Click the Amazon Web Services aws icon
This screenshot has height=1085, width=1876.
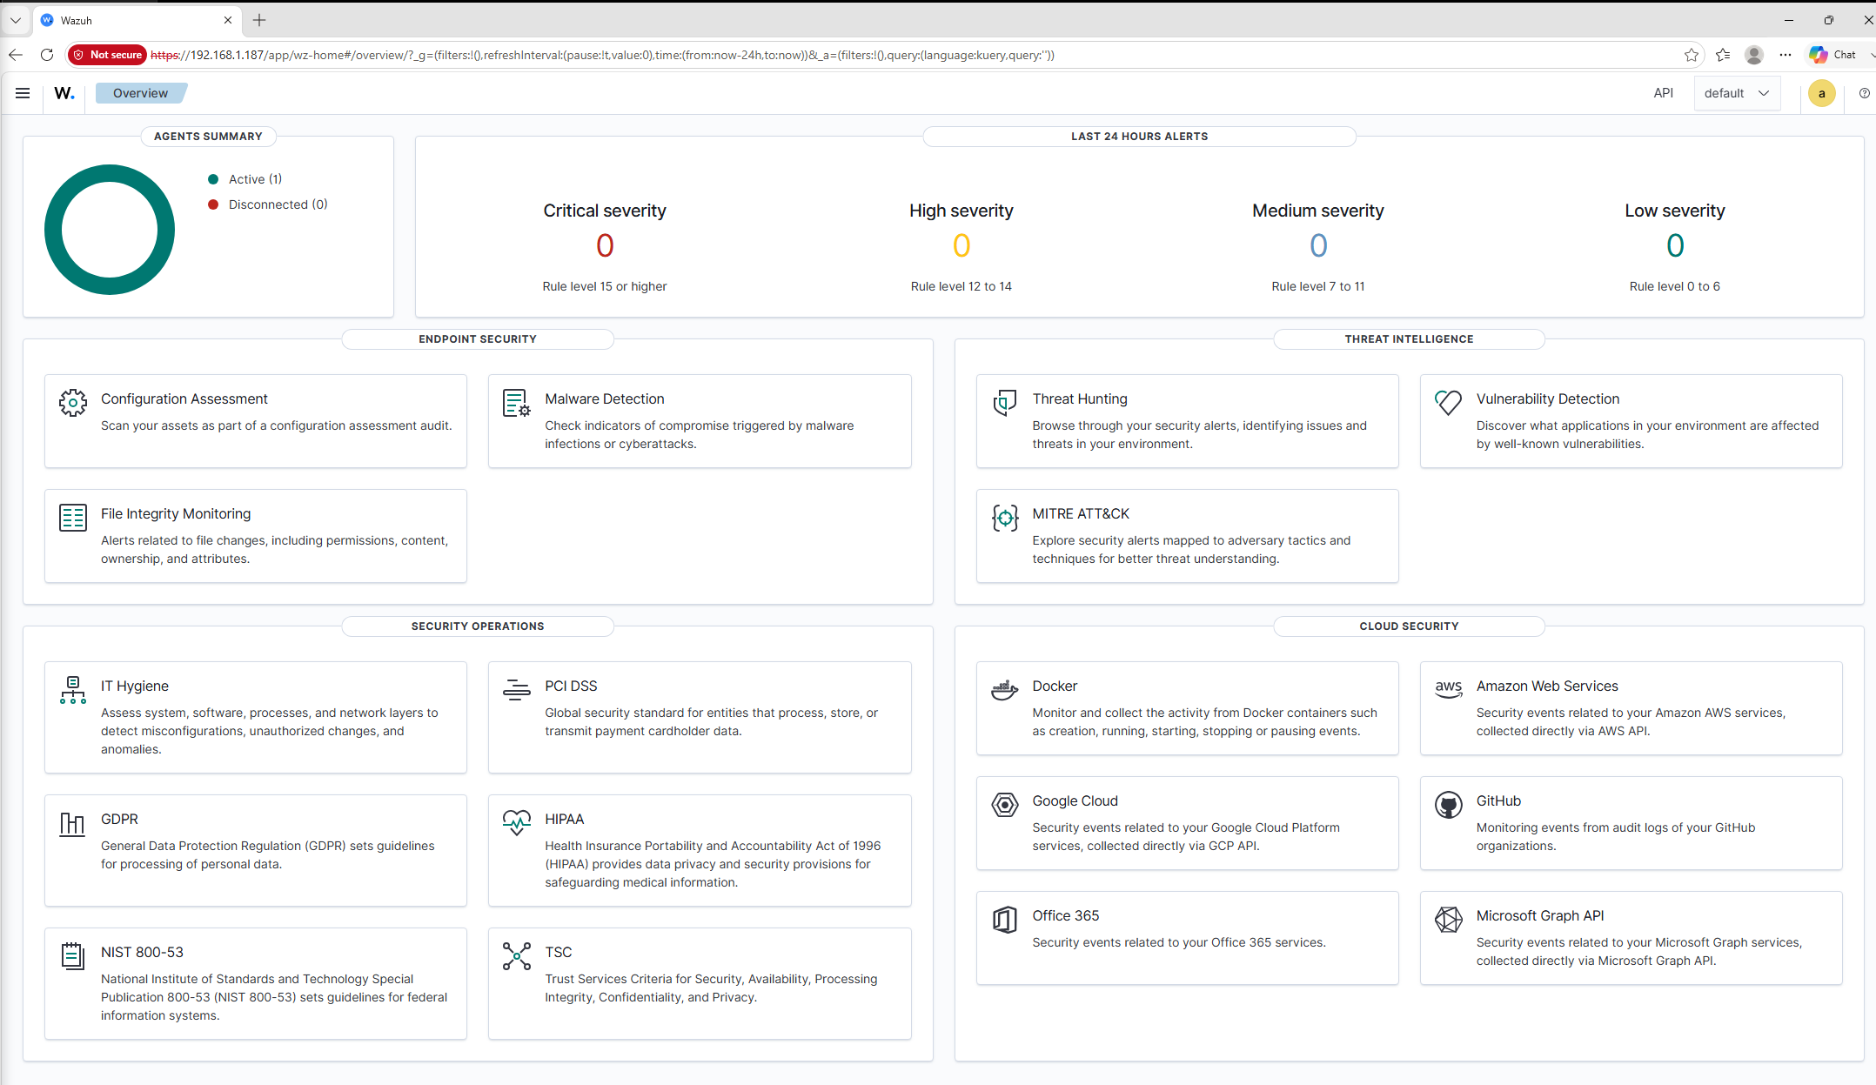(1449, 690)
